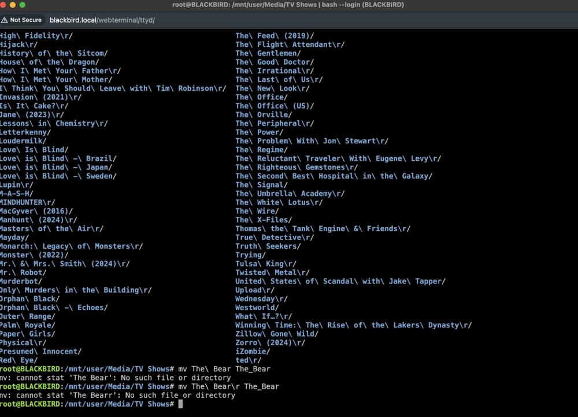Click 'Lessons\ in\ Chemistry\r/' entry
This screenshot has height=417, width=578.
click(54, 124)
